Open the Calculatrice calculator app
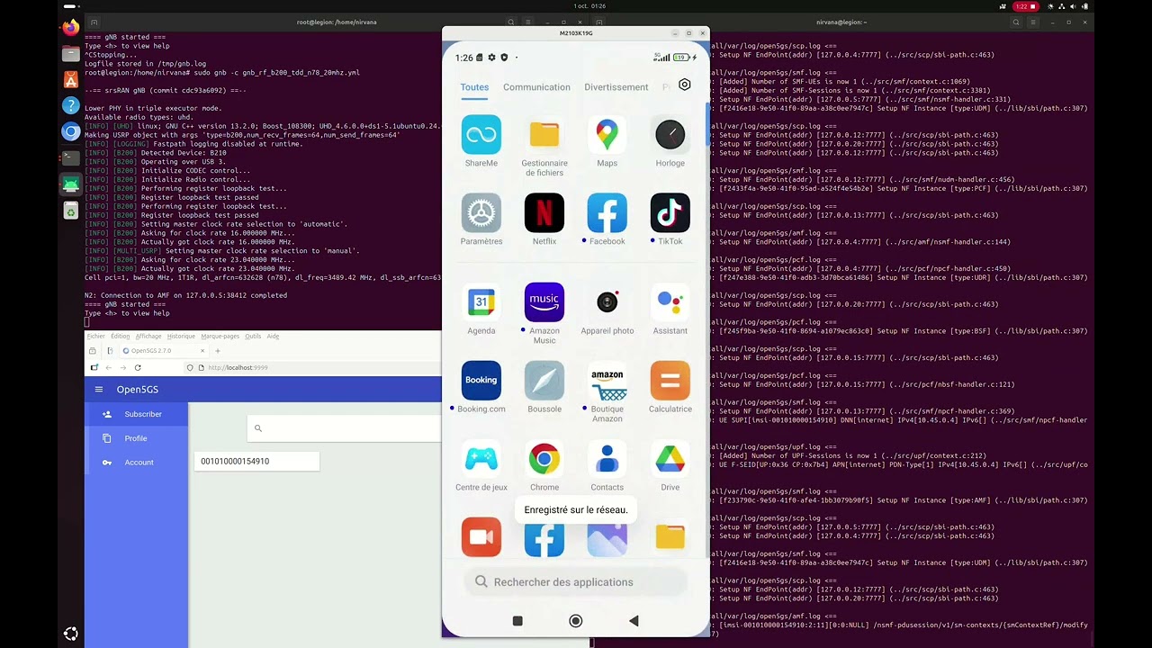 point(670,381)
